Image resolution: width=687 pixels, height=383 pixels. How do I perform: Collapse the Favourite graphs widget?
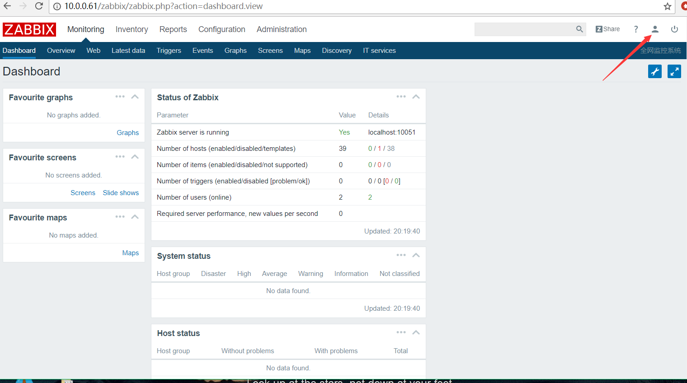tap(135, 97)
